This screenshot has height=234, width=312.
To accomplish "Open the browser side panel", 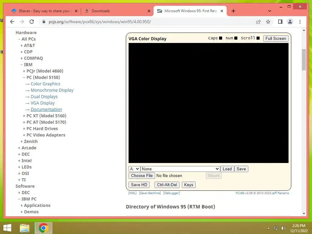I will pos(280,22).
